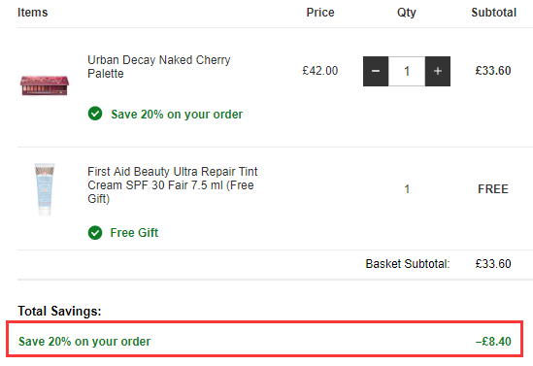Click the quantity input field showing 1
The image size is (533, 366).
pyautogui.click(x=407, y=71)
